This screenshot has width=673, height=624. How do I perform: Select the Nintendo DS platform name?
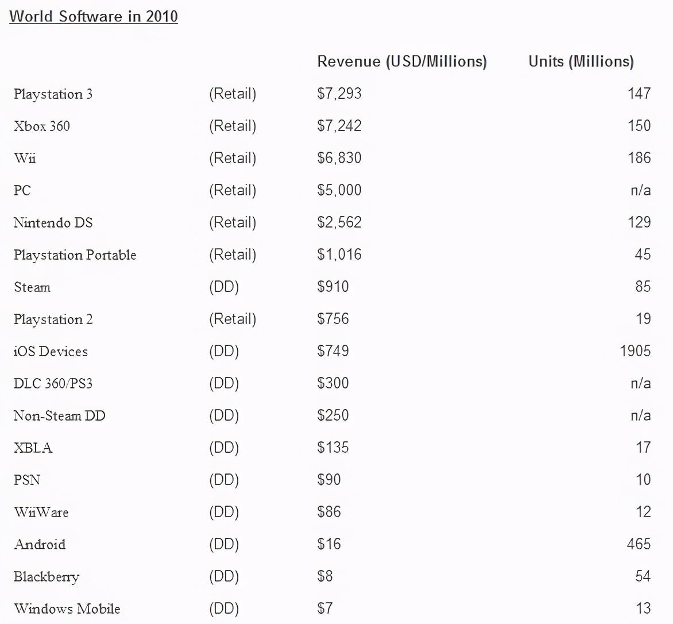coord(53,223)
